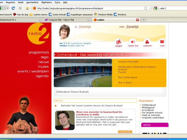
Task: Open the Weer een meester headline
Action: tap(99, 113)
